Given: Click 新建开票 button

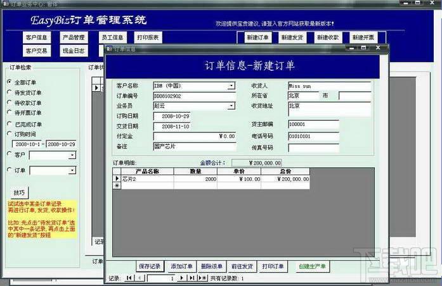Looking at the screenshot, I should 363,37.
